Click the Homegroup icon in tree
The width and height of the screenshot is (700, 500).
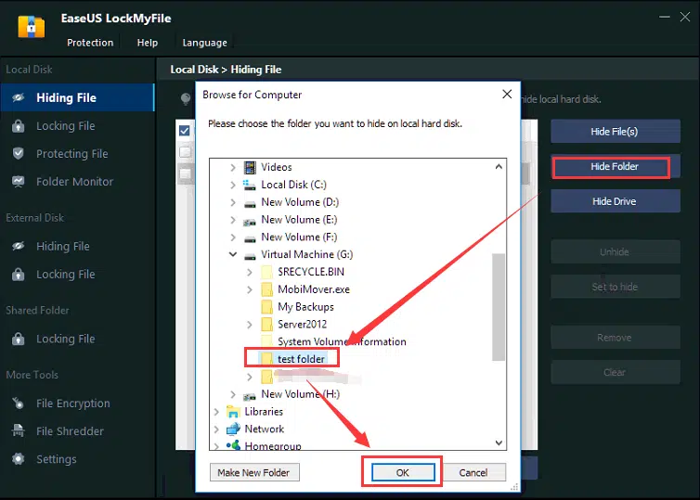tap(233, 445)
